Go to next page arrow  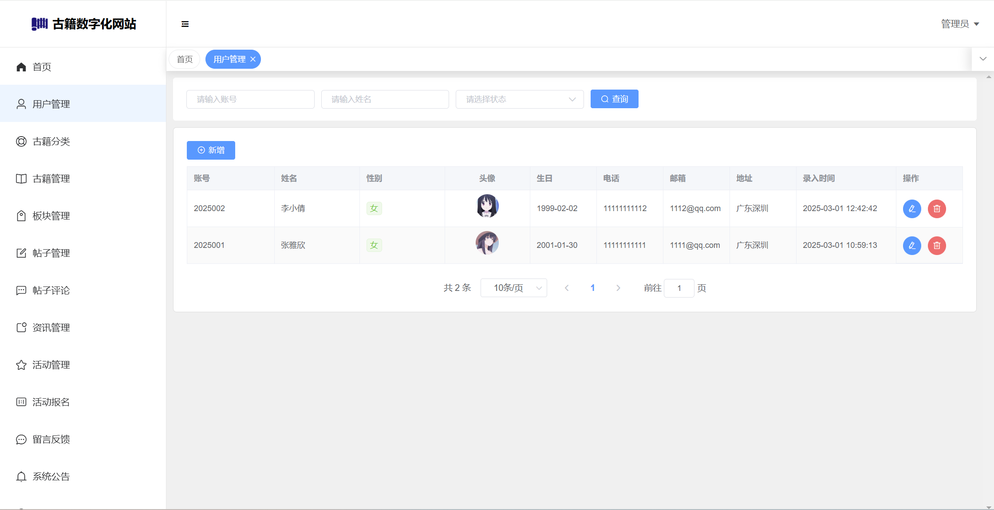[x=618, y=288]
